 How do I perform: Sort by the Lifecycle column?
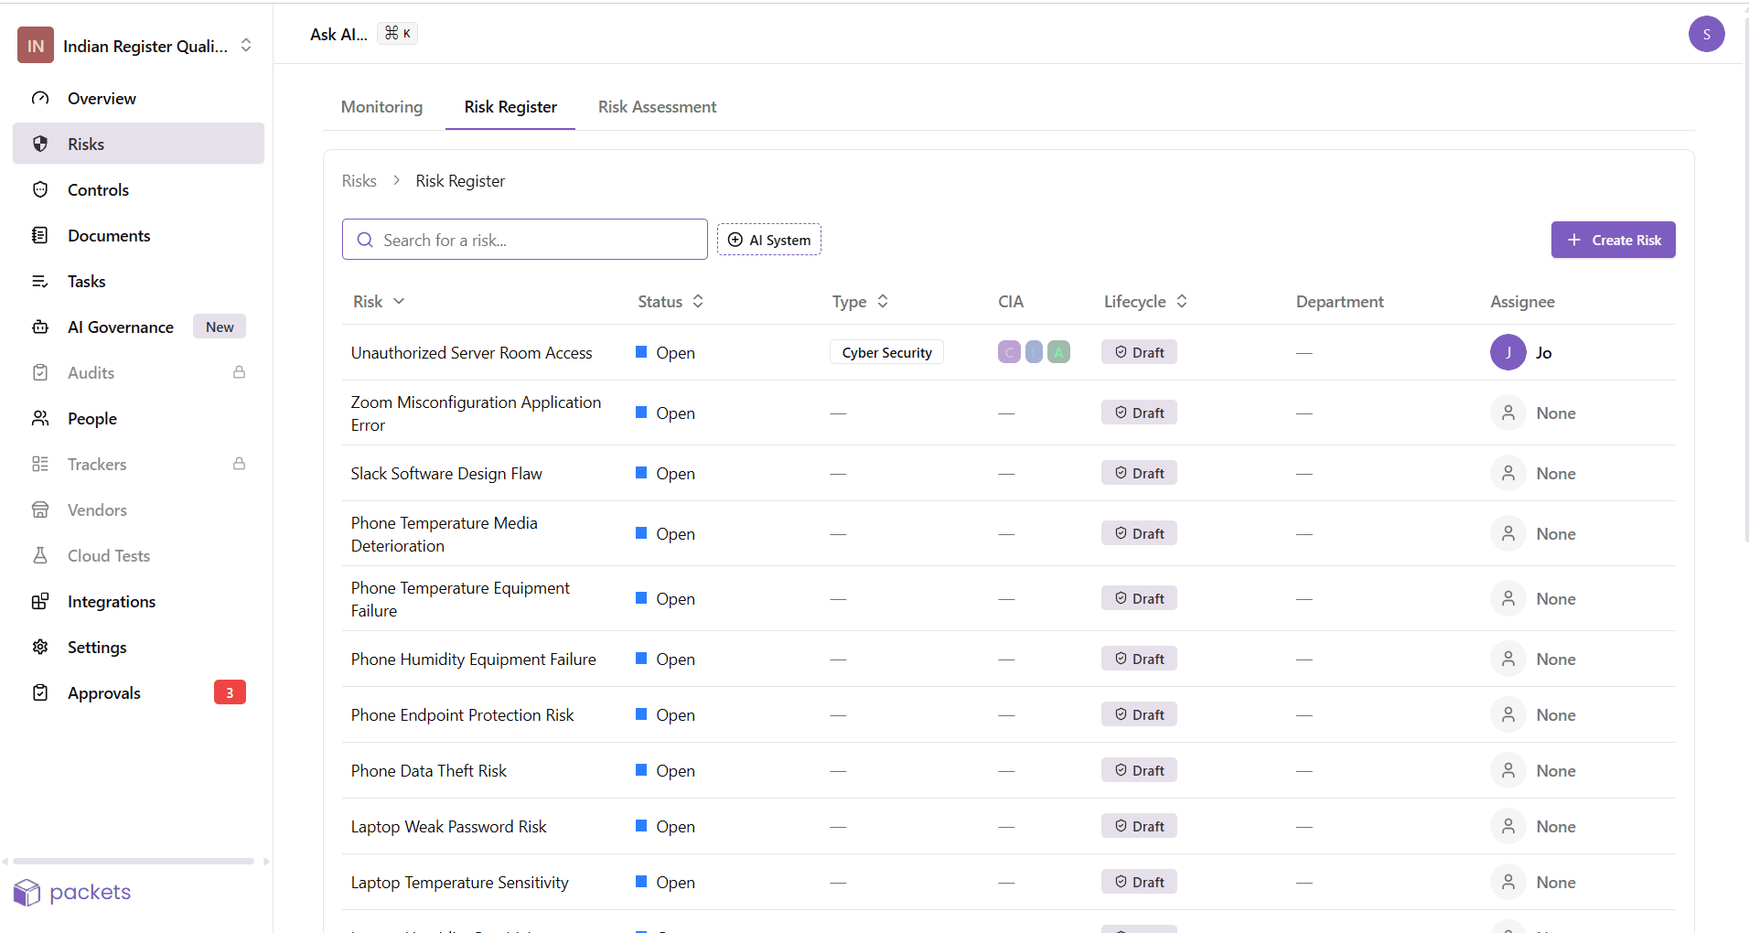click(x=1182, y=301)
